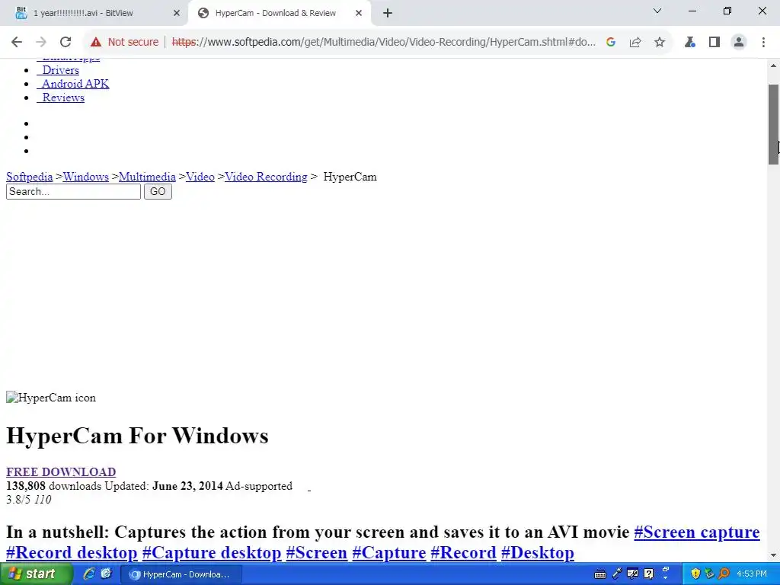The height and width of the screenshot is (585, 780).
Task: Open the Reviews link
Action: click(x=61, y=97)
